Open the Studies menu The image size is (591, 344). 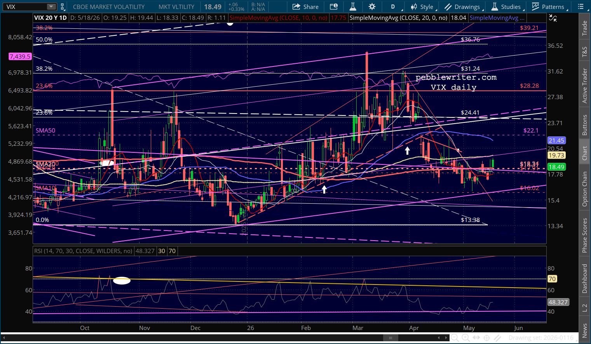(507, 7)
